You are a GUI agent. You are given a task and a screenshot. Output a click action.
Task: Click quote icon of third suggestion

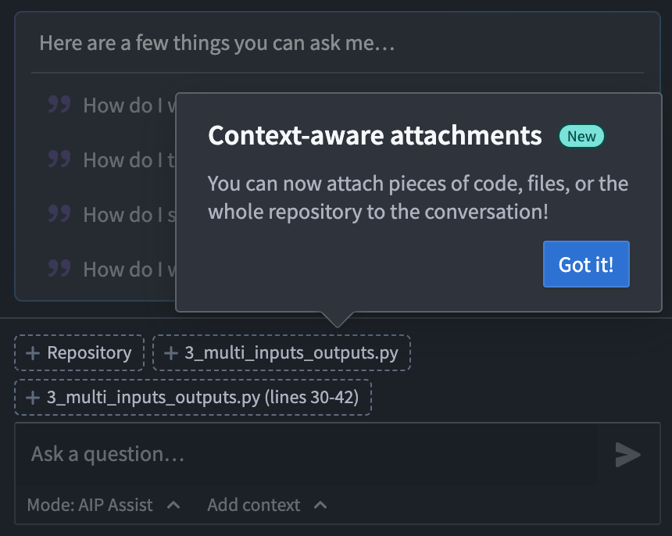[59, 214]
